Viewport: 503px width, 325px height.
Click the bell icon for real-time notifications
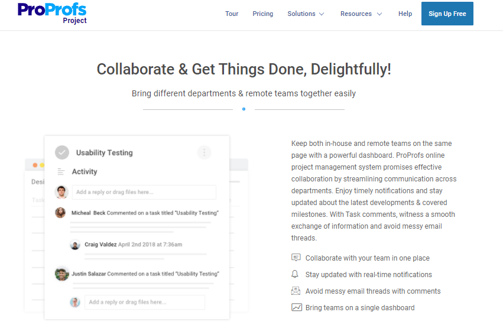[295, 274]
